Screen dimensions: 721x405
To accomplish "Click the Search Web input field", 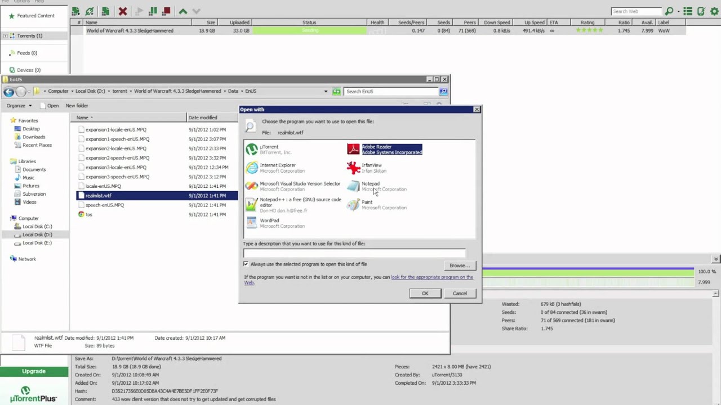I will point(637,11).
